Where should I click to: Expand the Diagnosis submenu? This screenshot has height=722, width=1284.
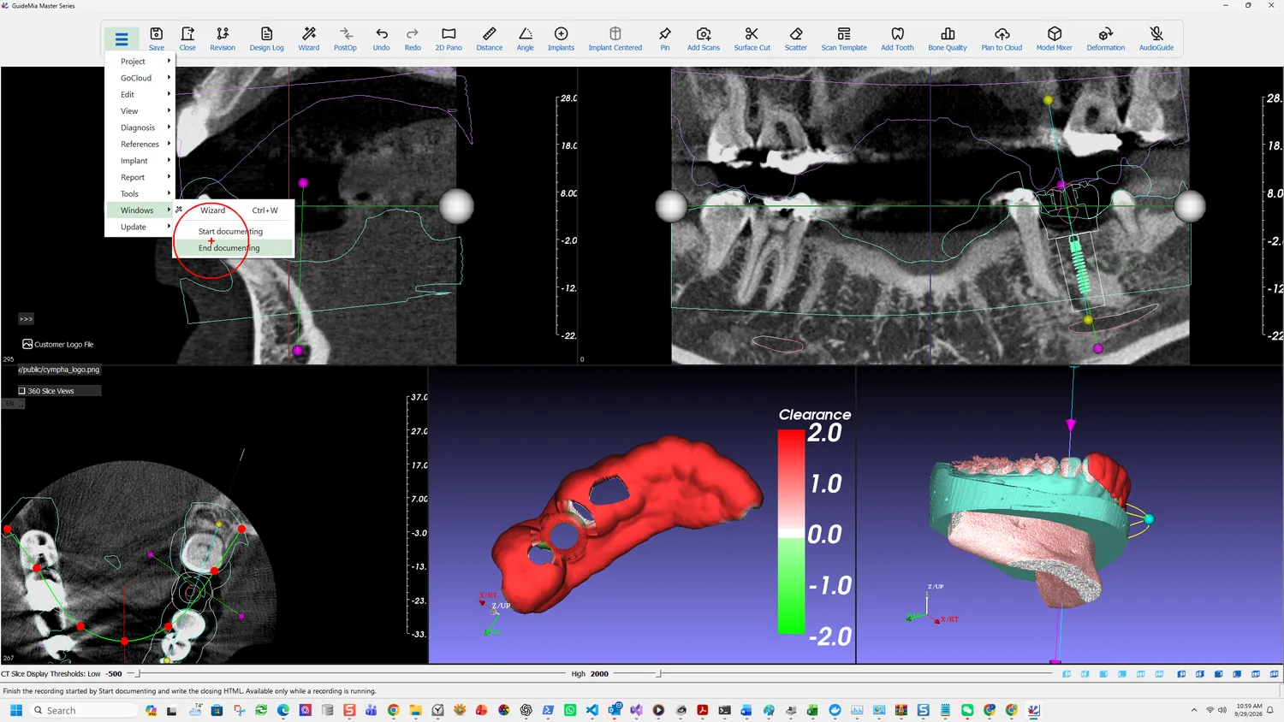[x=139, y=127]
